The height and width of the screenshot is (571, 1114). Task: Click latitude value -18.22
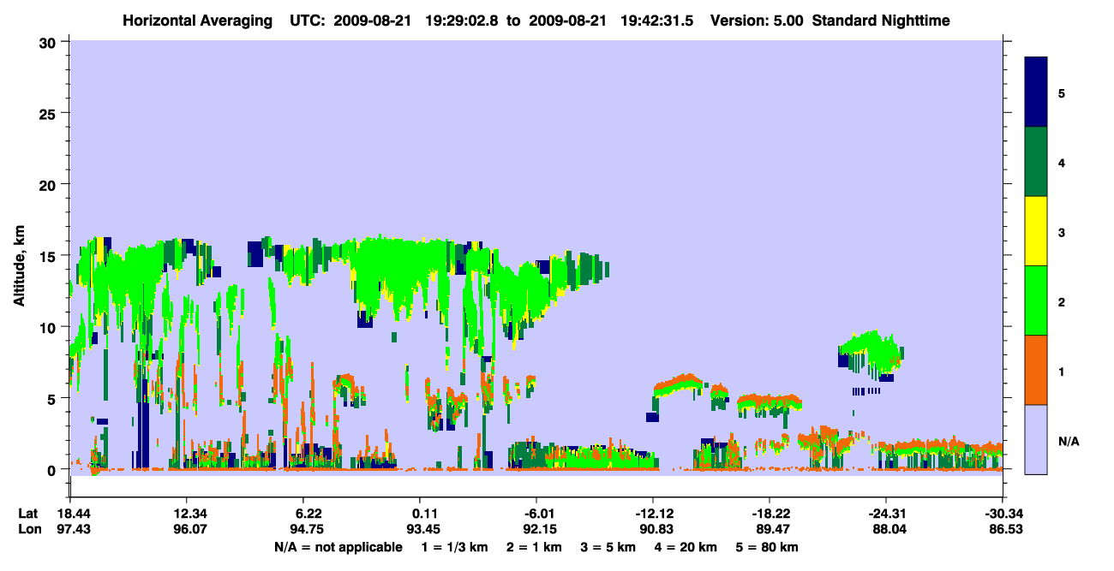click(x=769, y=513)
